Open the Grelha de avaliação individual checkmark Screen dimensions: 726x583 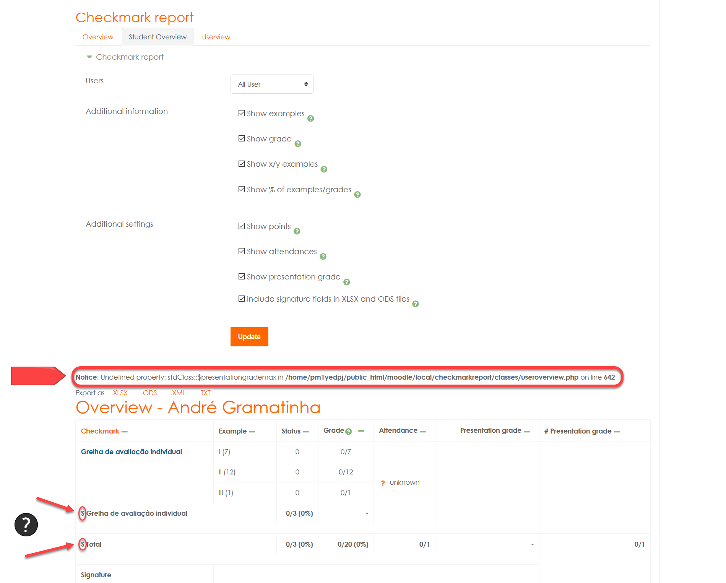pyautogui.click(x=131, y=451)
